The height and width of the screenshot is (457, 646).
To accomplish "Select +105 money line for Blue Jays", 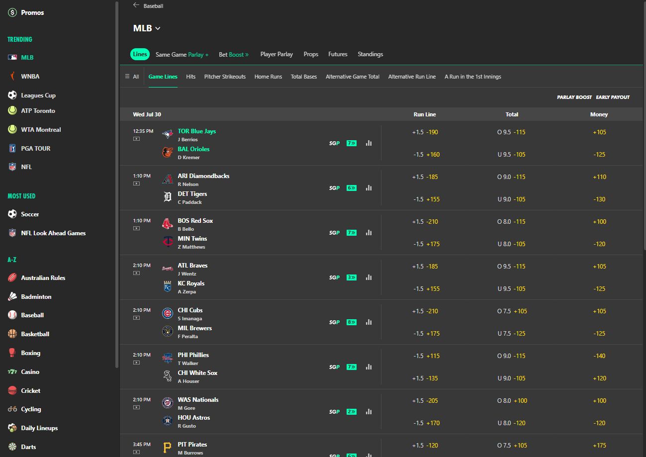I will [x=599, y=132].
